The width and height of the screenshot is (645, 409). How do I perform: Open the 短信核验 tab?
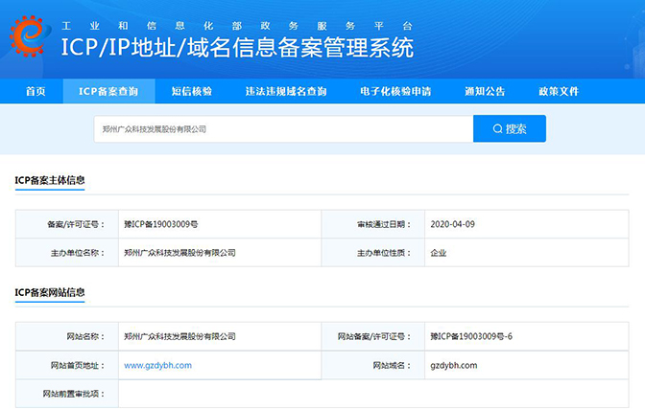[192, 92]
